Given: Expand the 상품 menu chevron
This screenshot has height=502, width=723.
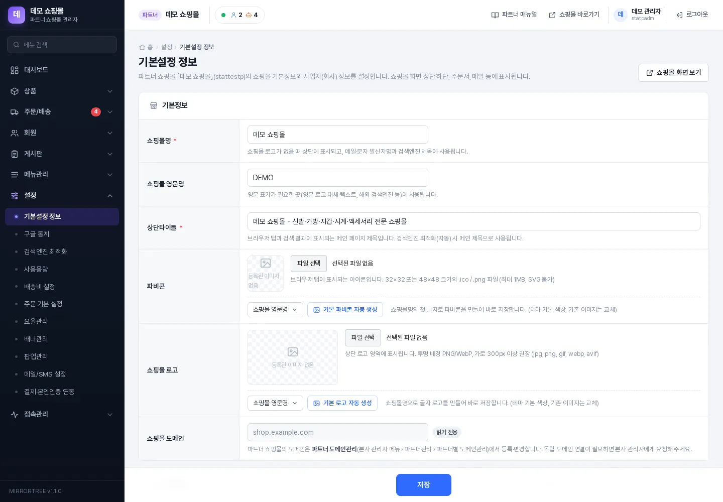Looking at the screenshot, I should click(x=110, y=91).
